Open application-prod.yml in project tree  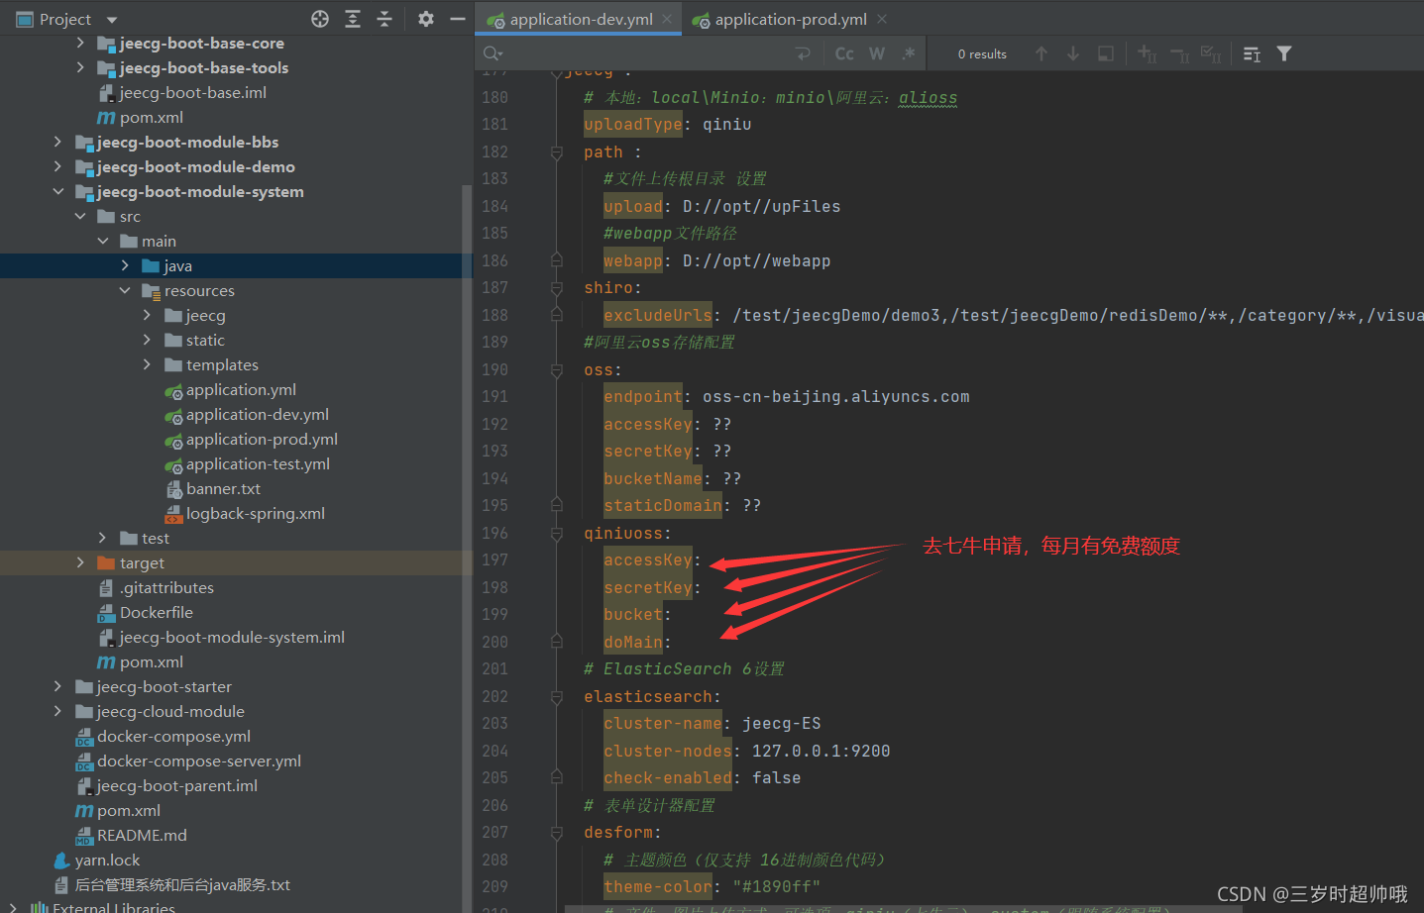point(262,439)
